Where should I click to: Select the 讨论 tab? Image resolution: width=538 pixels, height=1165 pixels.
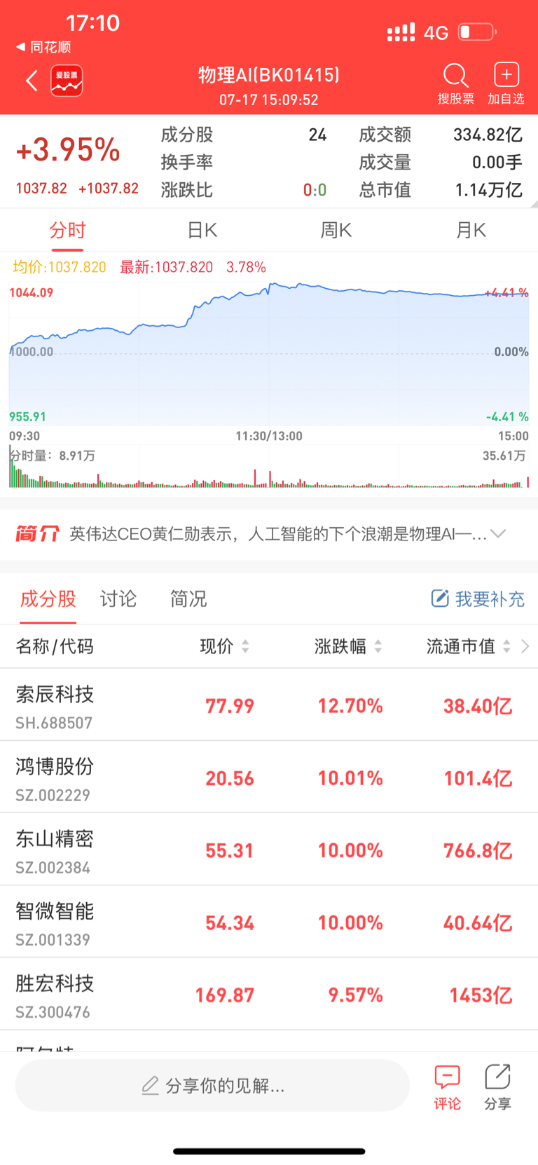(x=118, y=599)
